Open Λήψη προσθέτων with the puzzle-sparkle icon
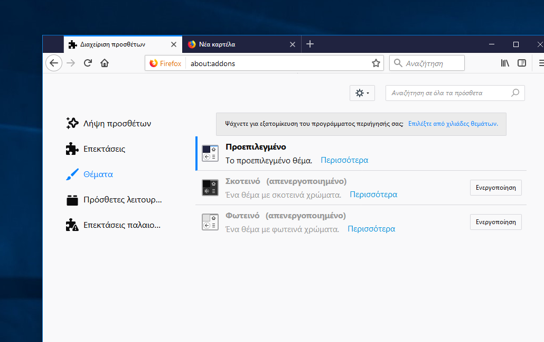 (72, 123)
